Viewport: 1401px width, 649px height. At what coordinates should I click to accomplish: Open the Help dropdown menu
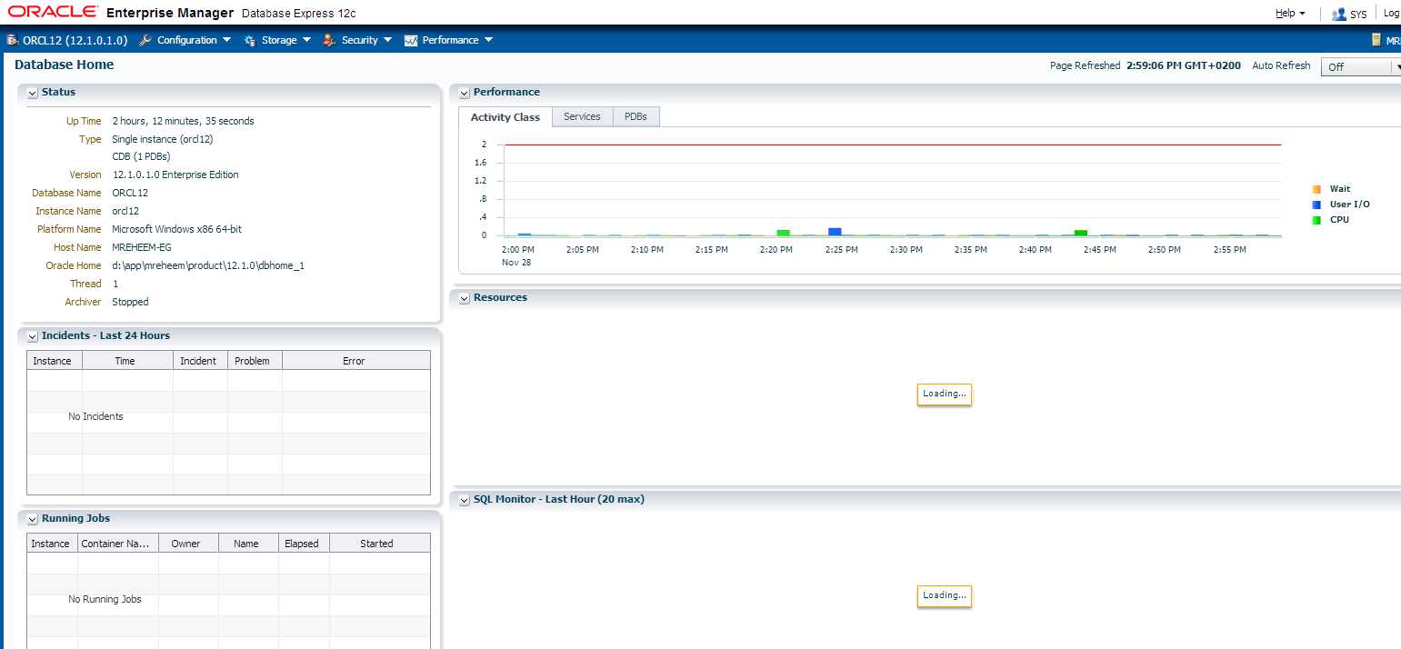(1291, 14)
